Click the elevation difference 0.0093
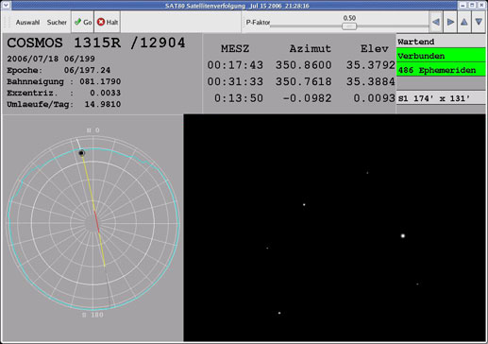The width and height of the screenshot is (488, 344). coord(374,98)
